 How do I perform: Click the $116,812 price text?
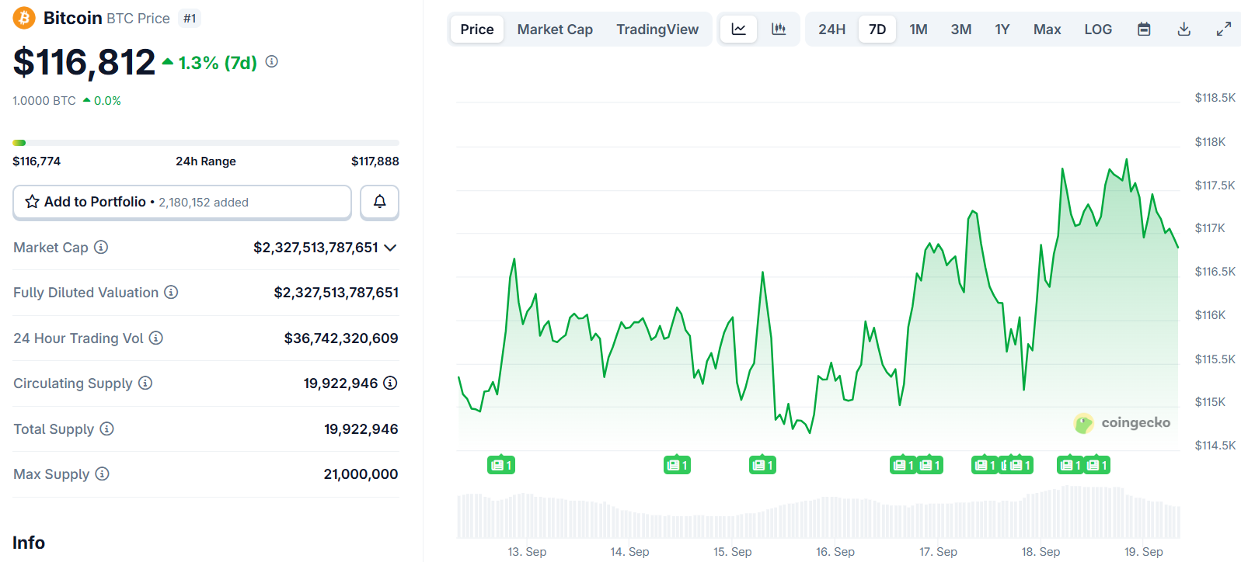click(x=84, y=62)
